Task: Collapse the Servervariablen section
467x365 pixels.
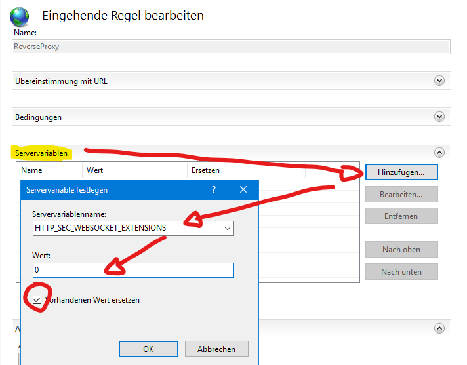Action: [x=439, y=153]
